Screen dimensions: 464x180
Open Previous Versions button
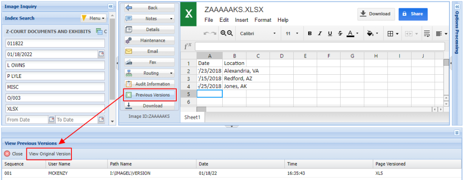(150, 95)
